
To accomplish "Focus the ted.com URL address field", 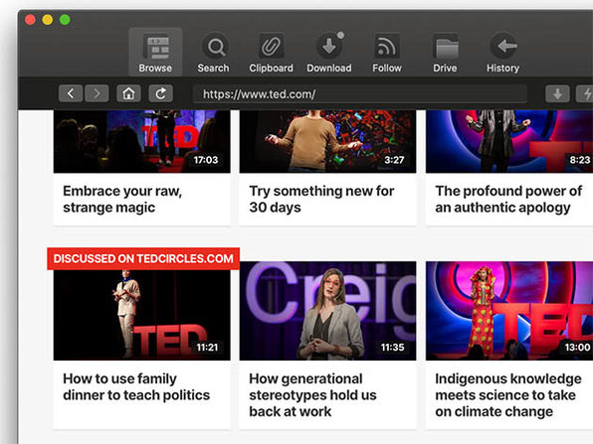I will coord(360,93).
